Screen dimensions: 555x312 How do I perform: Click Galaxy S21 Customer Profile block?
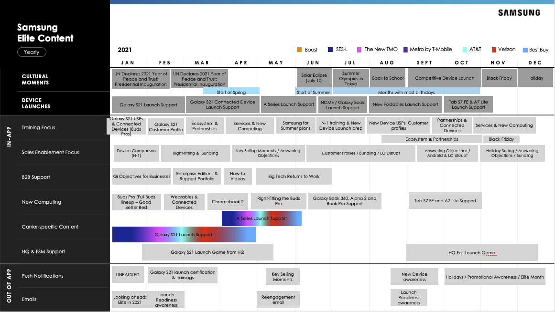(166, 127)
